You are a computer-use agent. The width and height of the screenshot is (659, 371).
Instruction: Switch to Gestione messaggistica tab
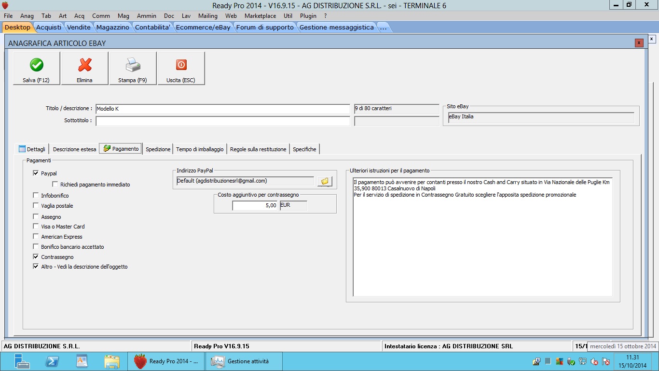click(x=337, y=28)
